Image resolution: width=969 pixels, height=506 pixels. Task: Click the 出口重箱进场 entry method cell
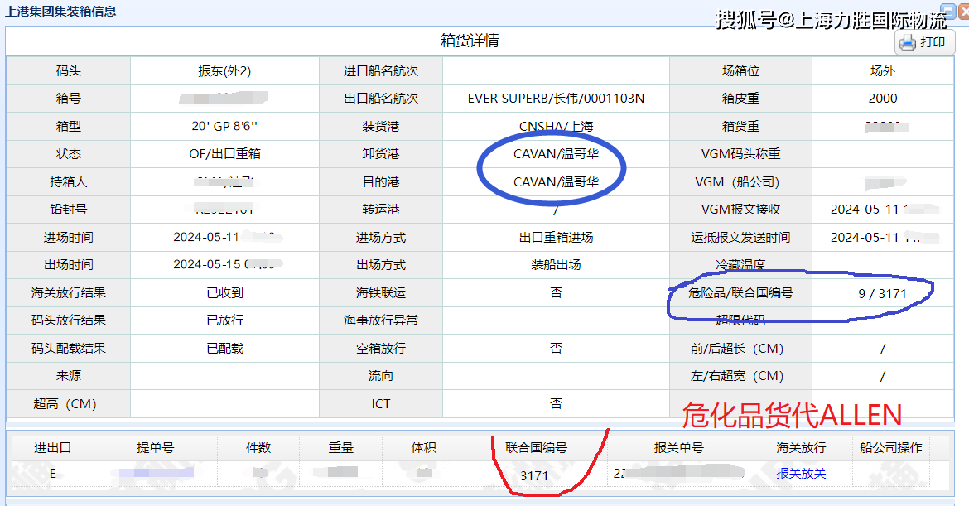(x=557, y=237)
